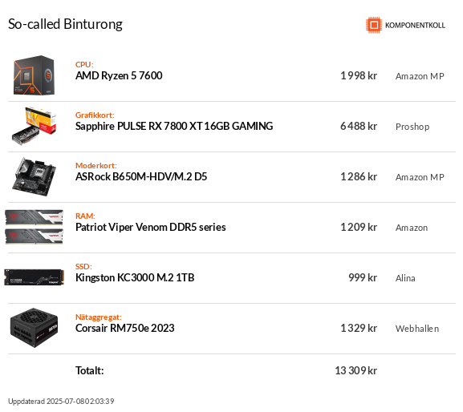This screenshot has height=412, width=463.
Task: Click the Patriot Viper RAM sticks image
Action: [35, 227]
